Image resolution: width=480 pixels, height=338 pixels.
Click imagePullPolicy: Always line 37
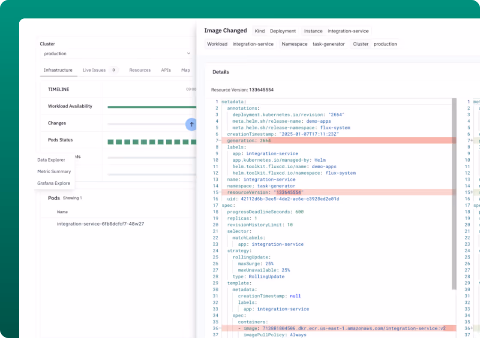[x=275, y=335]
